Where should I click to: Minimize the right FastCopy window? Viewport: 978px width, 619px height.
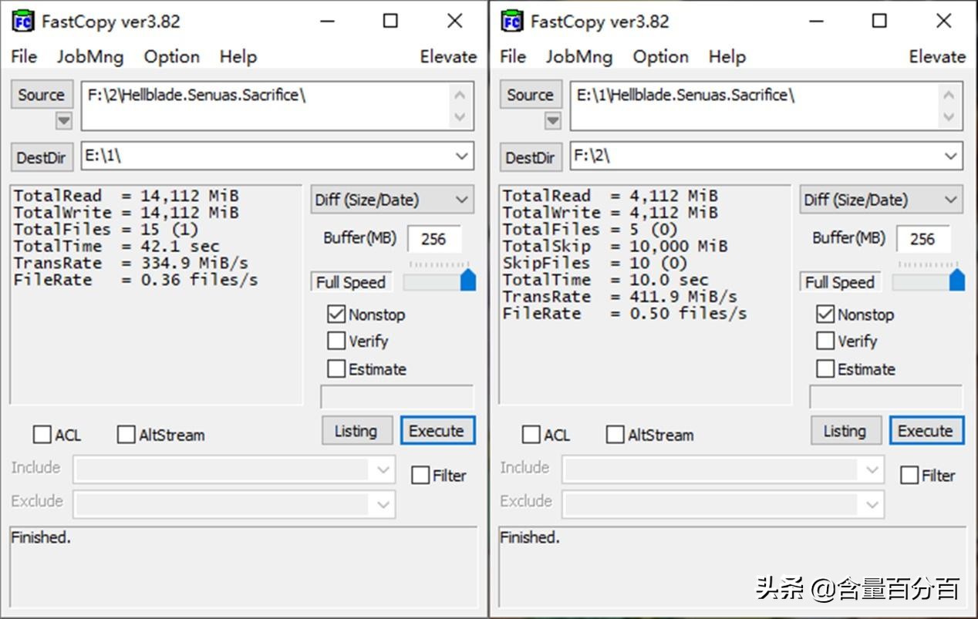click(814, 21)
